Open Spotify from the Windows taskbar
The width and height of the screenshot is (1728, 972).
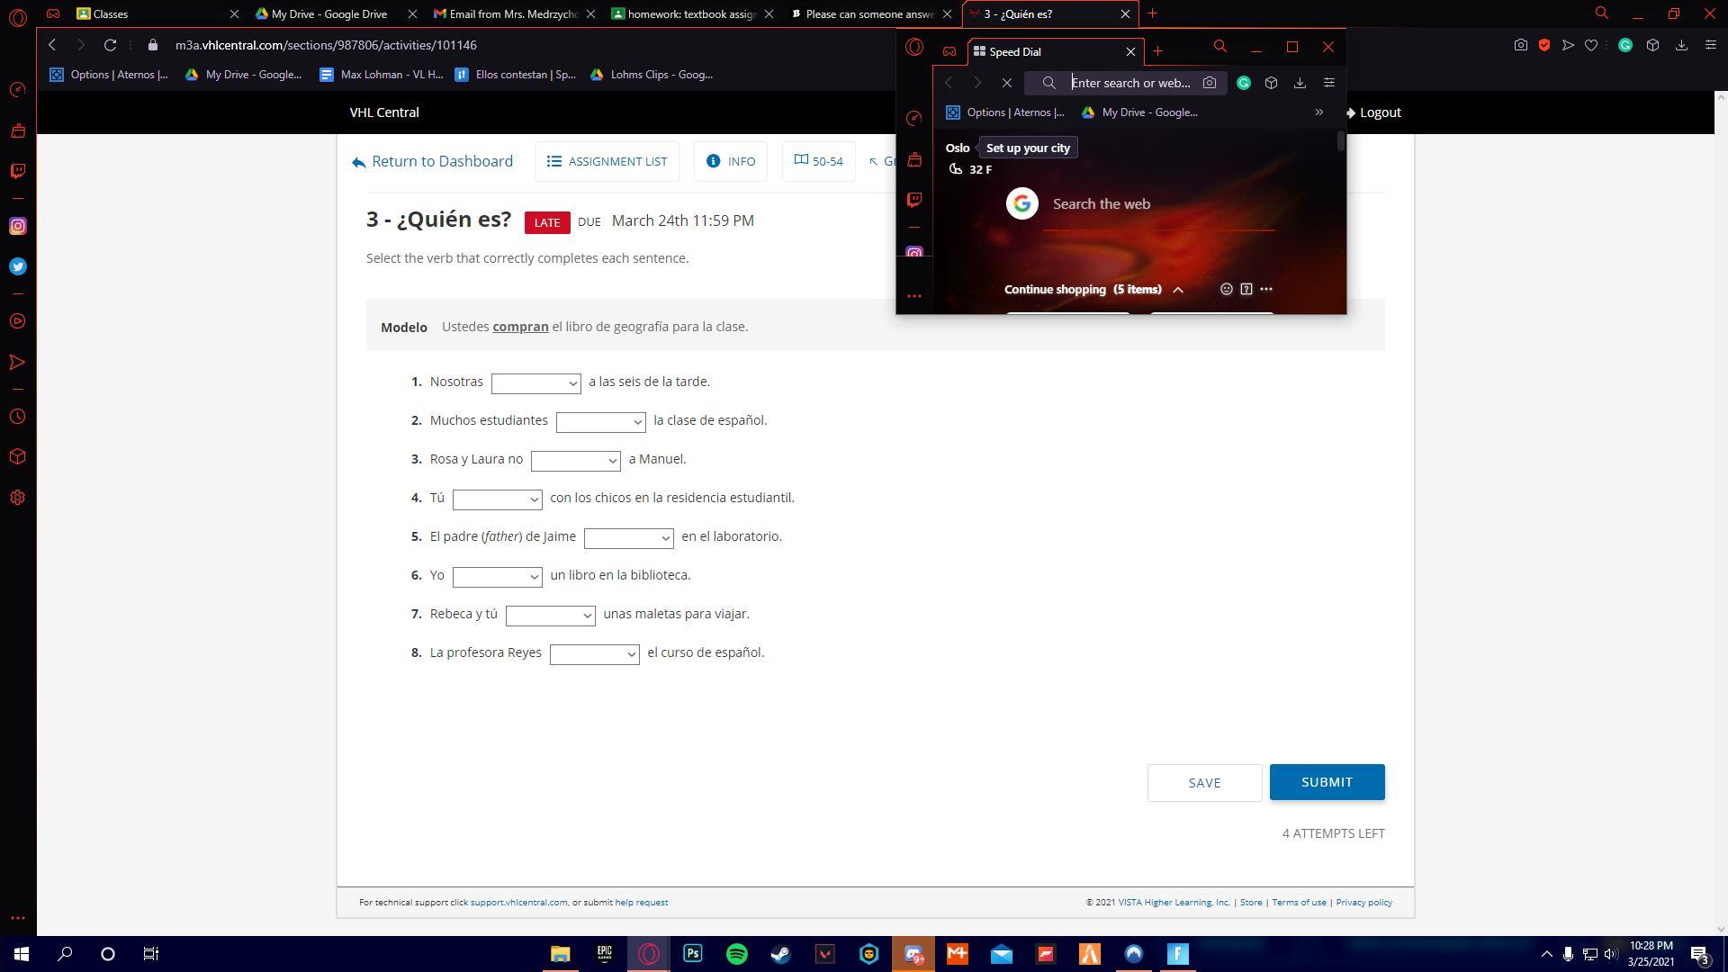[x=736, y=954]
